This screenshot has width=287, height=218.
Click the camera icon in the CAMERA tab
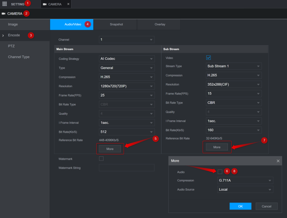tap(45, 4)
